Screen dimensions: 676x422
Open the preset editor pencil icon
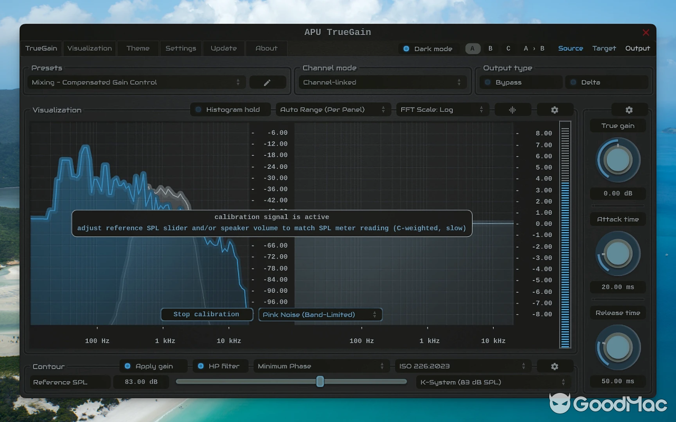point(267,82)
